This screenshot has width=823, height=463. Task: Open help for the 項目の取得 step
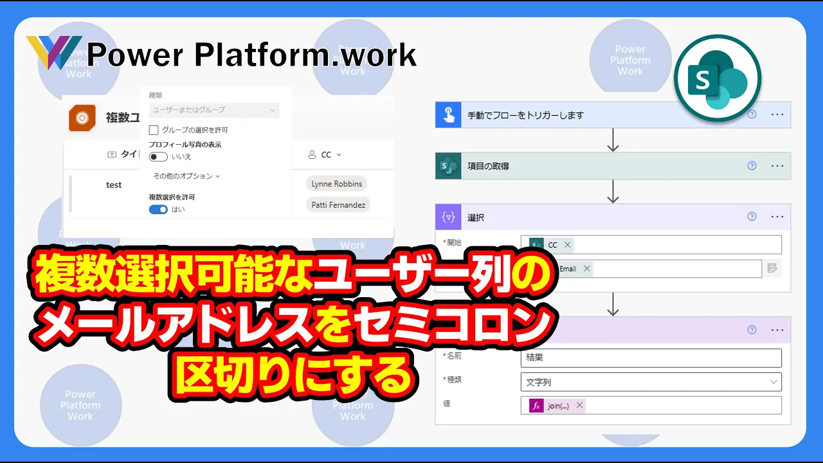752,165
